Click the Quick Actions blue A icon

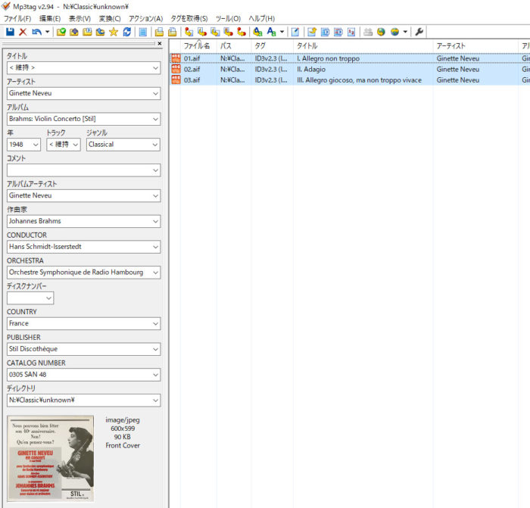271,32
